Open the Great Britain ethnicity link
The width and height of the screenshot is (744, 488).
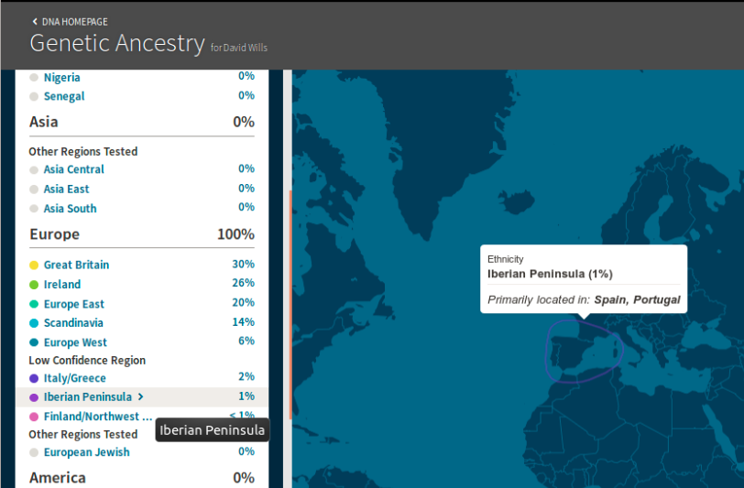click(76, 266)
